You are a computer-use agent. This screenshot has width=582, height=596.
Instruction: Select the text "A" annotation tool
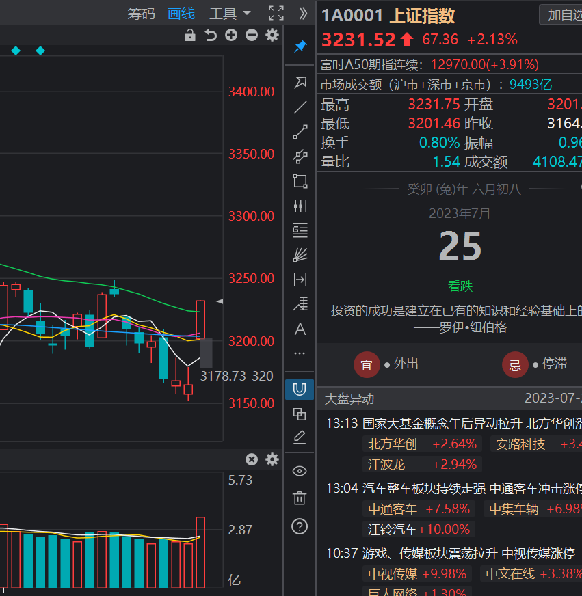300,329
